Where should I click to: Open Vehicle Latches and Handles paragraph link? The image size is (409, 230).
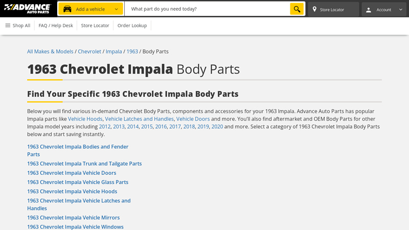click(x=139, y=119)
